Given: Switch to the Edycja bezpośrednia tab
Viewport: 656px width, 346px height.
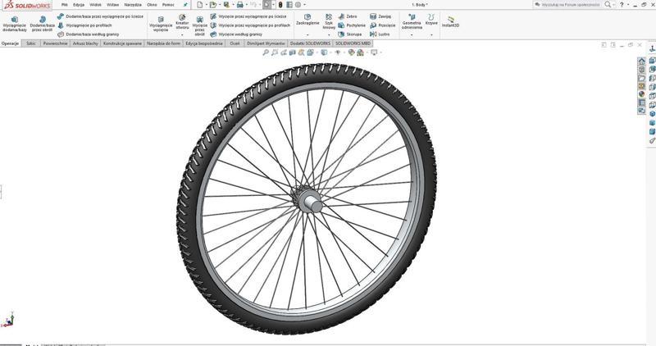Looking at the screenshot, I should pos(204,43).
